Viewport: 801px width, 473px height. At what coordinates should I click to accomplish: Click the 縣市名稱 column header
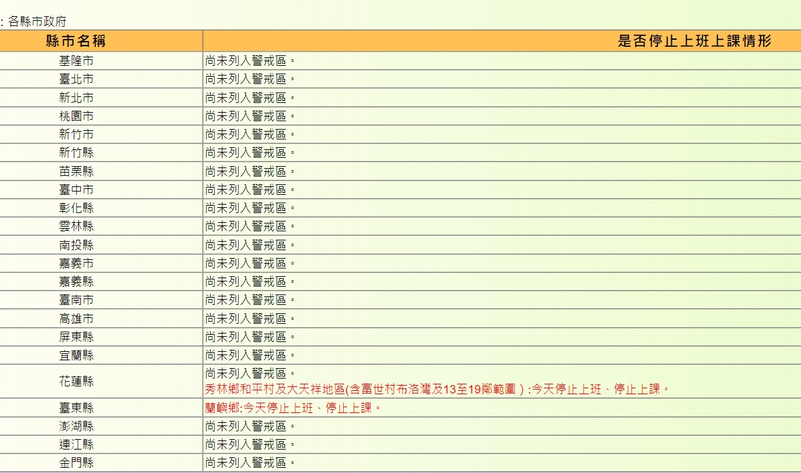coord(76,41)
